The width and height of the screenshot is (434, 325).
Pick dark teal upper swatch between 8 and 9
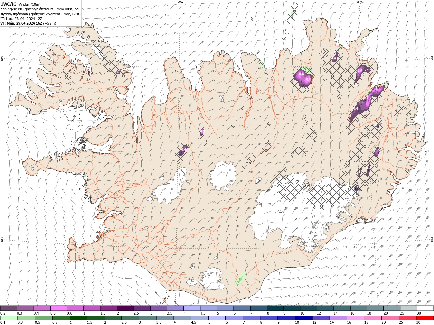(275, 308)
